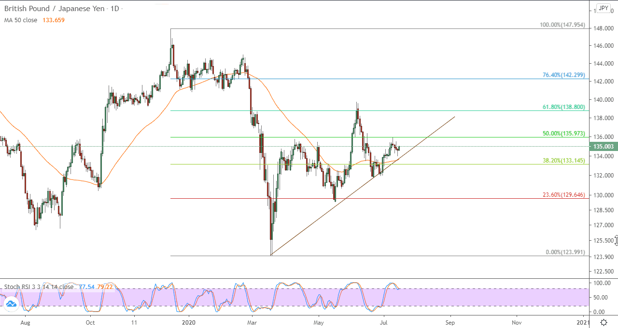Click the current price label 135.003
Image resolution: width=618 pixels, height=328 pixels.
(604, 146)
